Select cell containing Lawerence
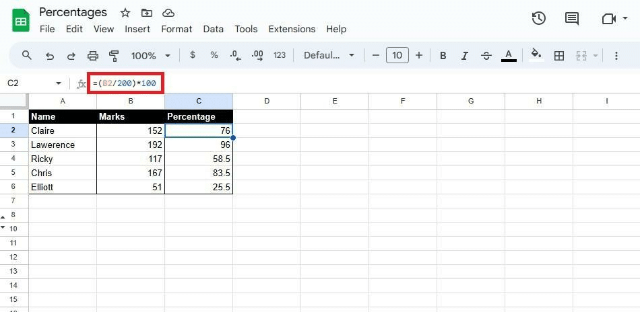The image size is (640, 312). [x=62, y=145]
